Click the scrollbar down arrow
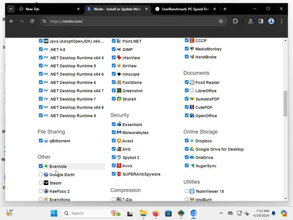The image size is (293, 220). tap(285, 199)
